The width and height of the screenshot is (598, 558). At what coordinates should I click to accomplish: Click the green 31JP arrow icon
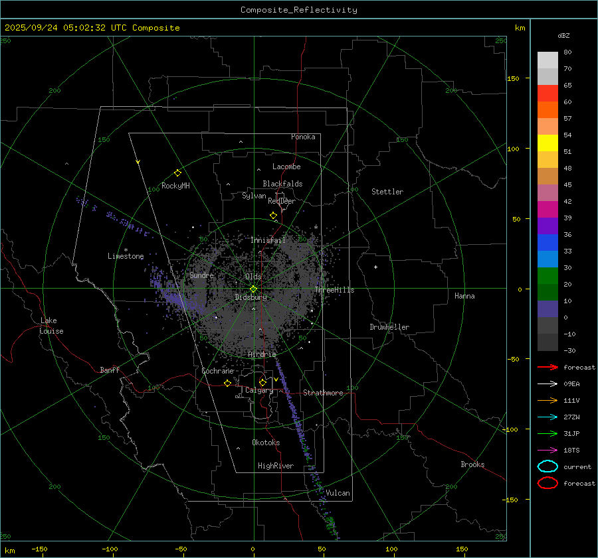[548, 433]
